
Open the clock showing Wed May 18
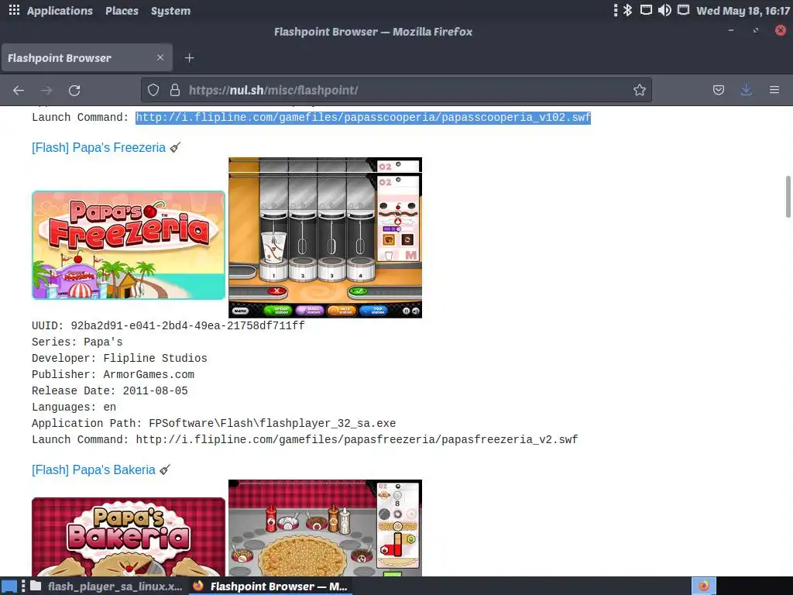(743, 11)
